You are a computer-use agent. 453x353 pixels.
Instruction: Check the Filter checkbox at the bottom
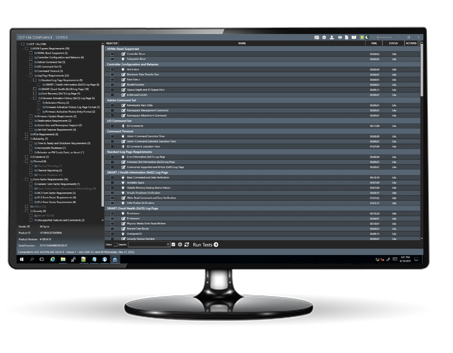click(x=115, y=244)
